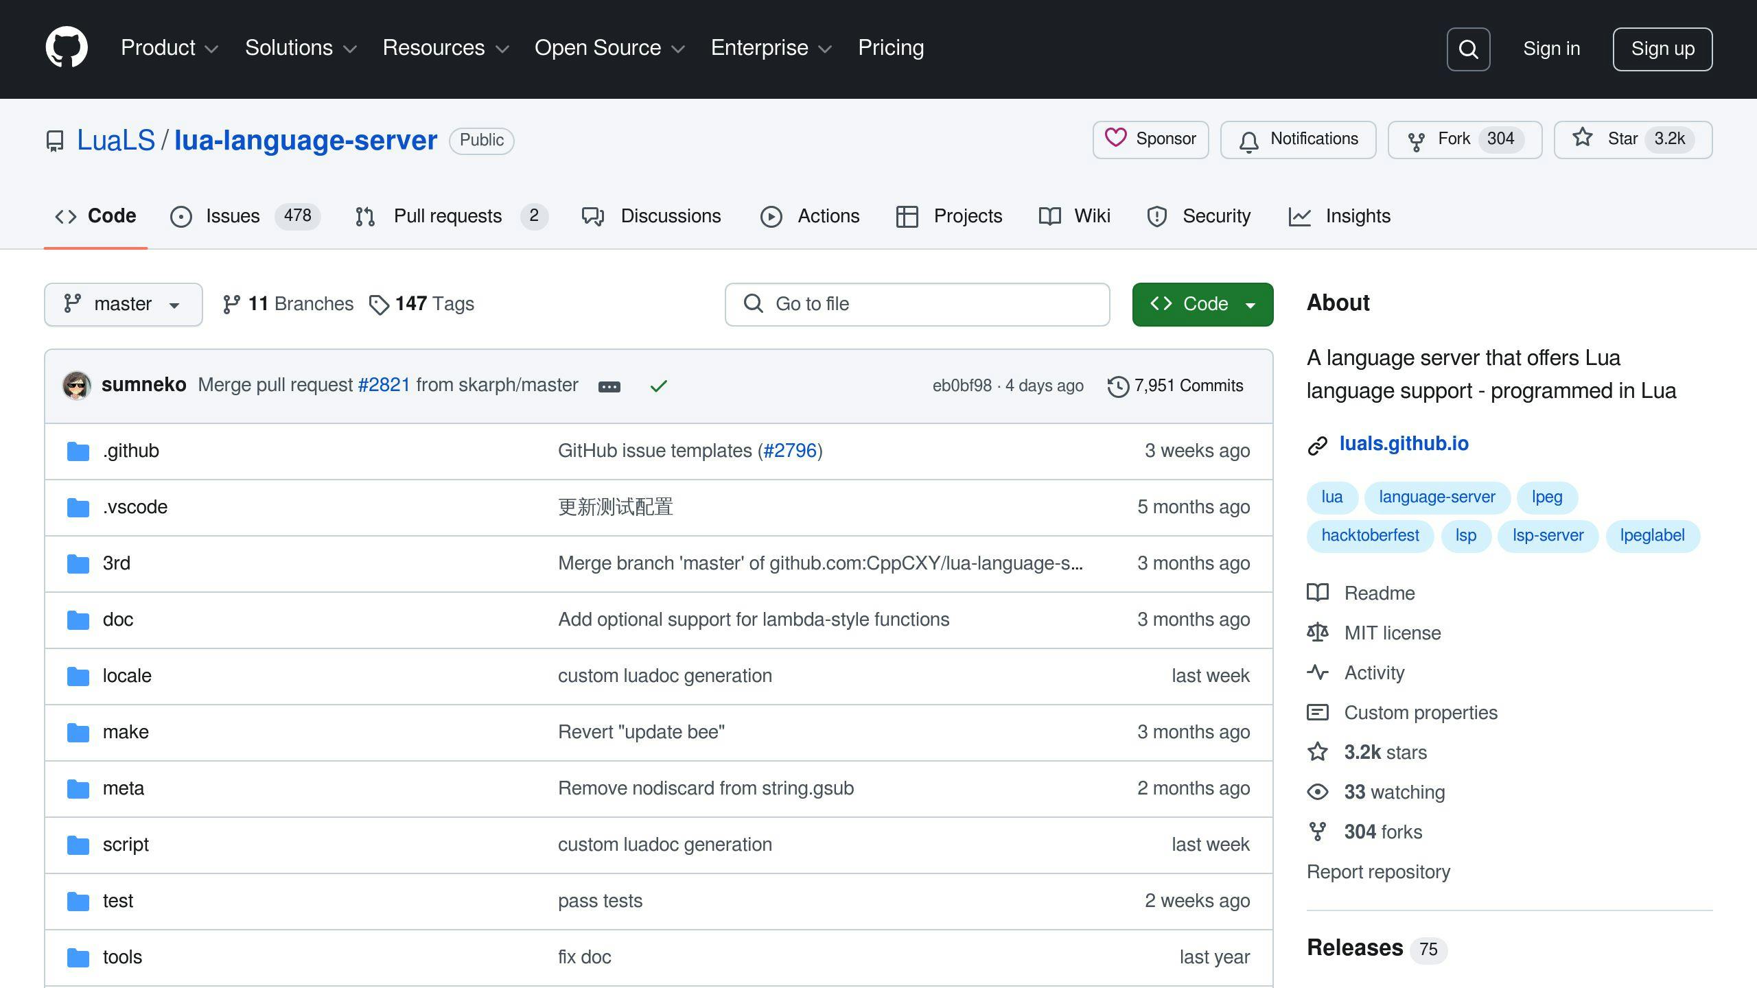
Task: Expand the Open Source menu
Action: (610, 48)
